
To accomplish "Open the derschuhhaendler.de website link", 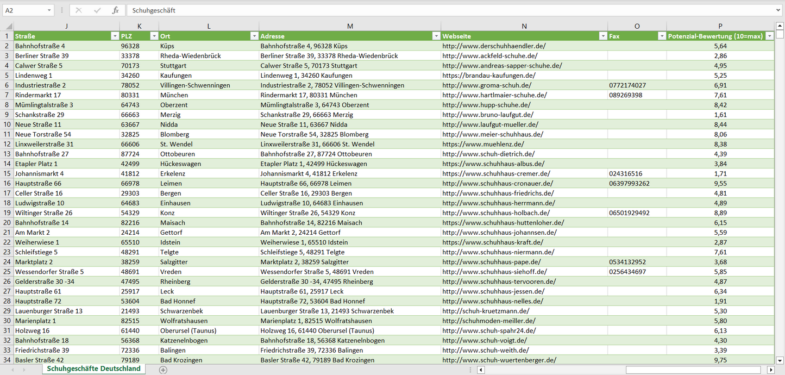I will [x=494, y=46].
